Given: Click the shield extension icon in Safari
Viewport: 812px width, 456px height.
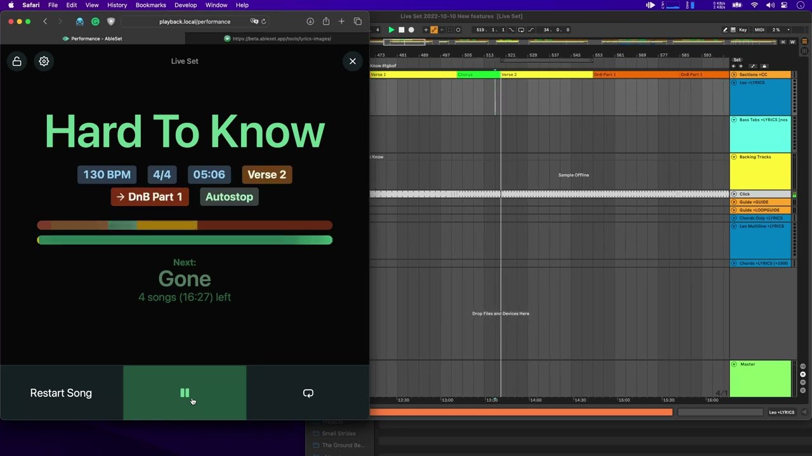Looking at the screenshot, I should 111,22.
